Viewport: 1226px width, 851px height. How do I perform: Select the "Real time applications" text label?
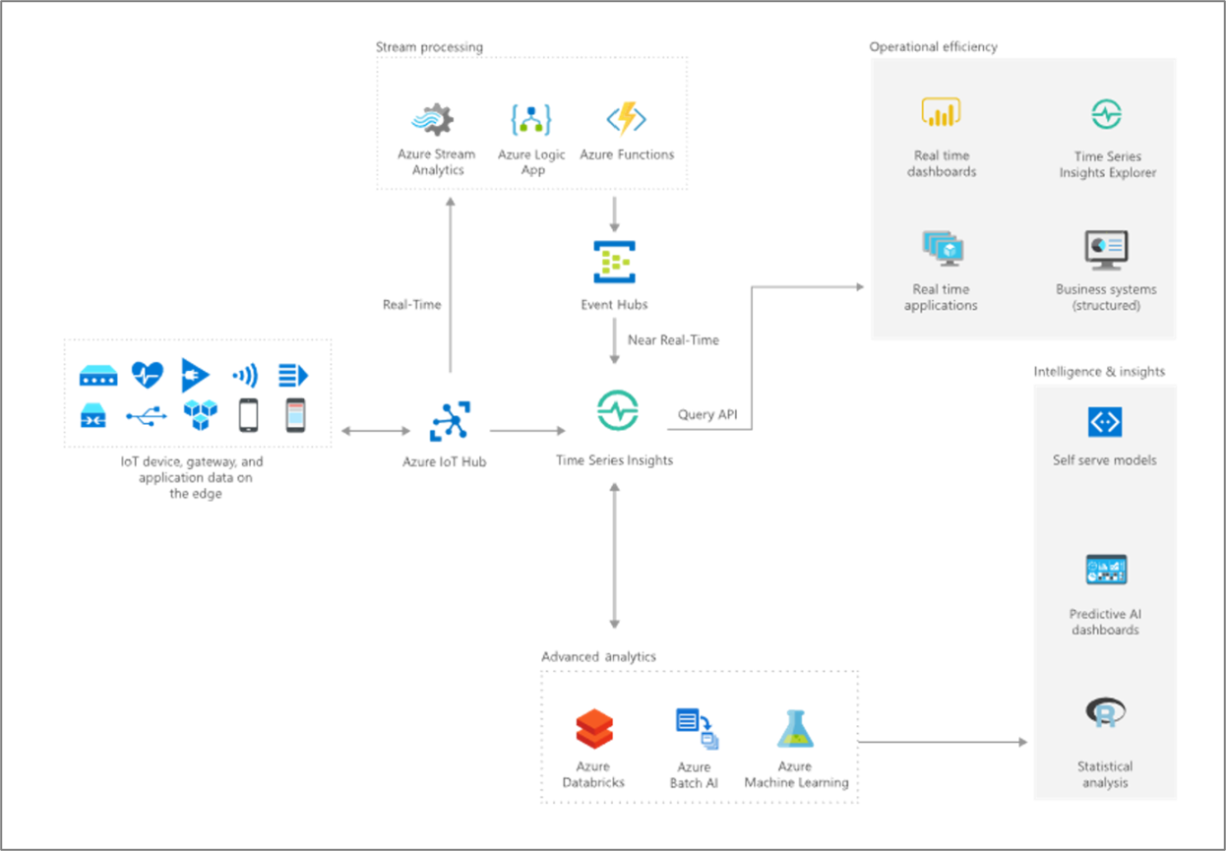pyautogui.click(x=942, y=297)
